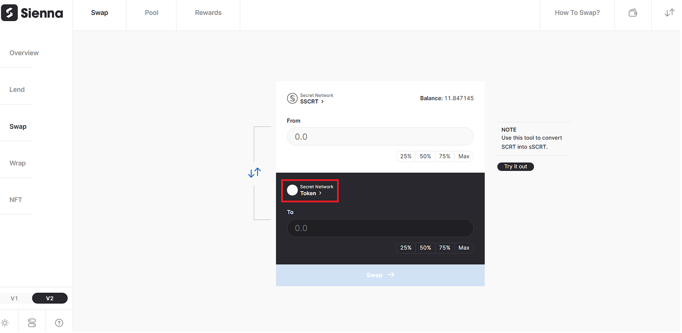Go to Overview in sidebar
Image resolution: width=682 pixels, height=333 pixels.
pos(24,53)
